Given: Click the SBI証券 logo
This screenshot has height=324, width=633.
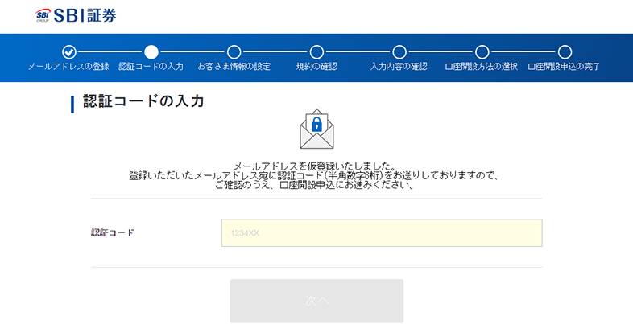Looking at the screenshot, I should point(76,15).
